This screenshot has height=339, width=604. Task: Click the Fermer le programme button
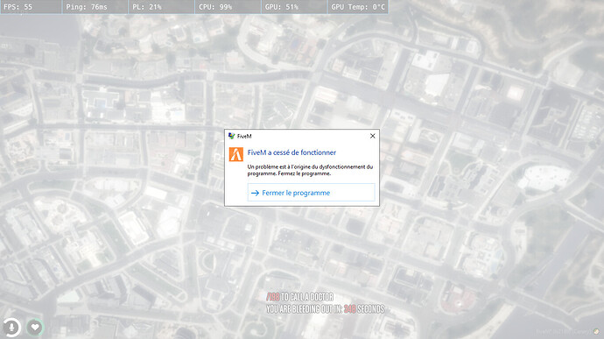point(311,193)
